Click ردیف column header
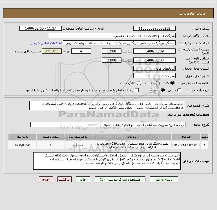The width and height of the screenshot is (217, 210). pos(205,137)
